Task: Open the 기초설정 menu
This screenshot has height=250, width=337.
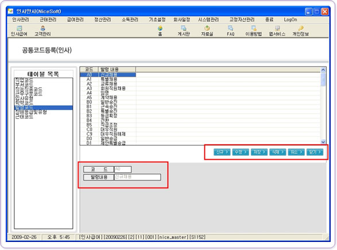Action: click(157, 20)
